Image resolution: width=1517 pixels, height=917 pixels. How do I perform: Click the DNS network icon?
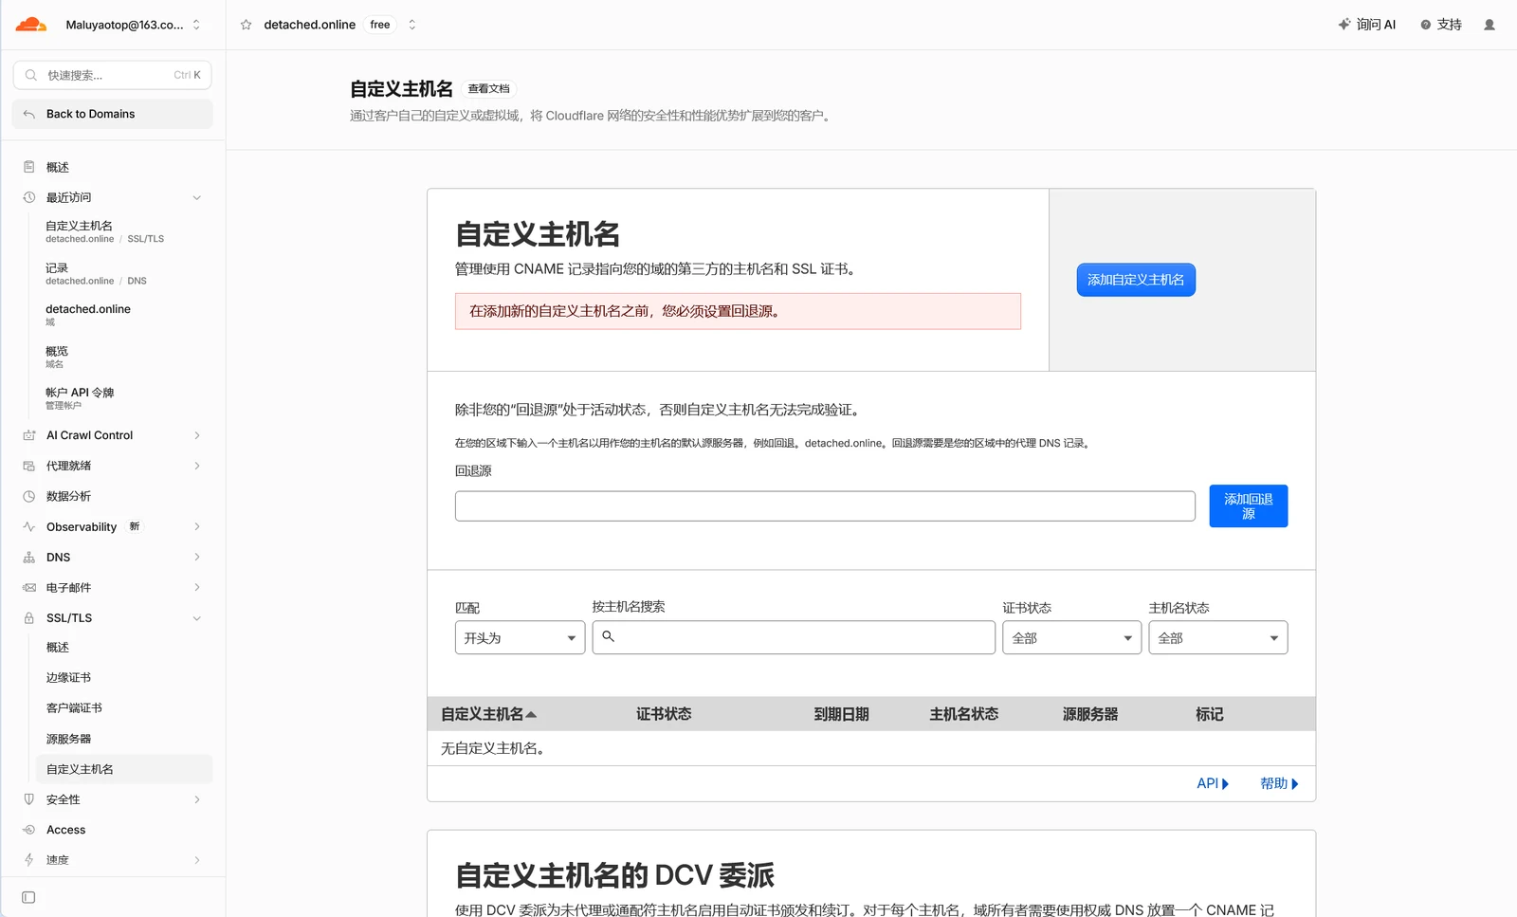(28, 557)
